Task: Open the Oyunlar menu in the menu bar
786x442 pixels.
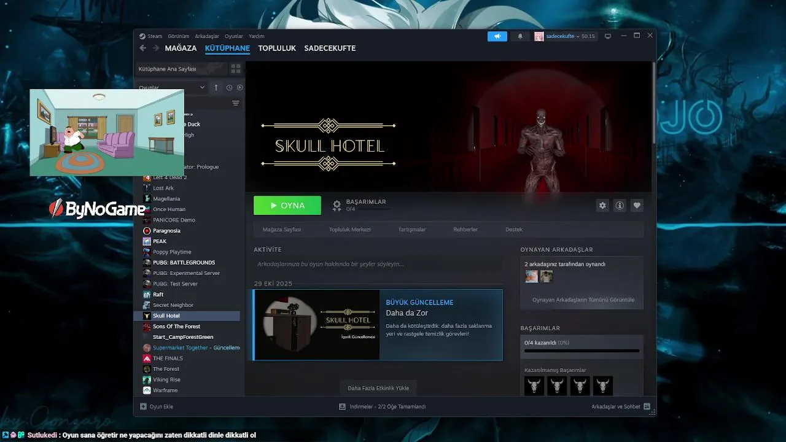Action: click(x=234, y=36)
